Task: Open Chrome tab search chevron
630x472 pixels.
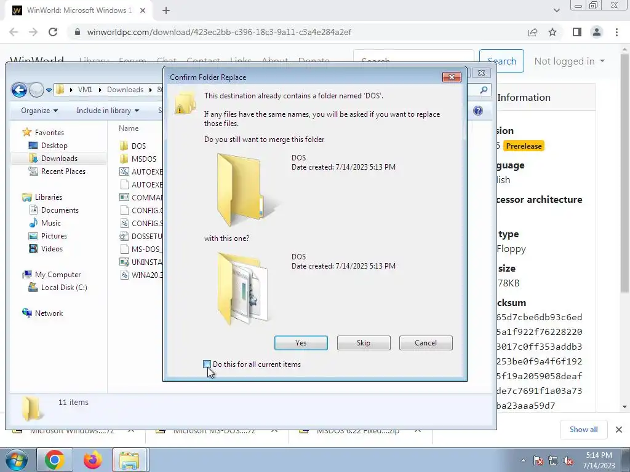Action: click(x=556, y=10)
